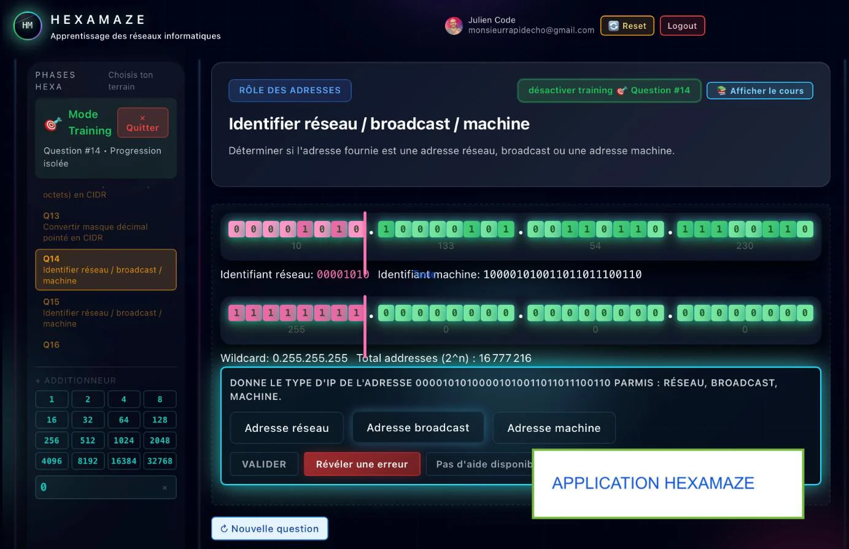Click the adder value 4 key
This screenshot has width=849, height=549.
coord(124,399)
